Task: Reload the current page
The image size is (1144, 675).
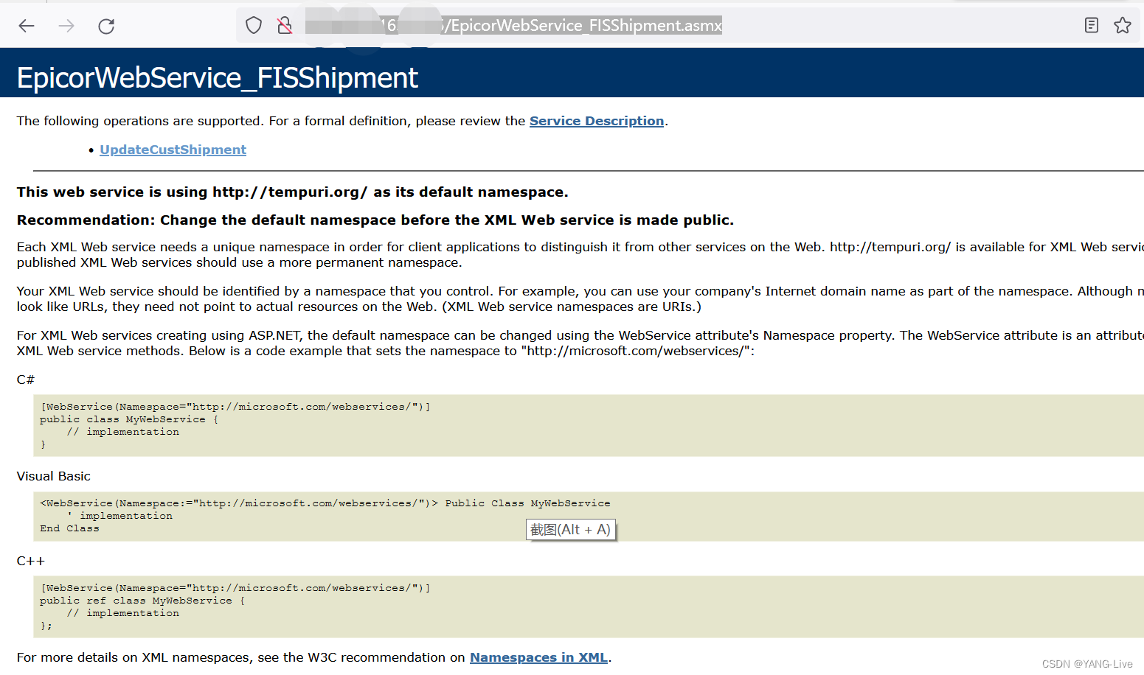Action: coord(106,26)
